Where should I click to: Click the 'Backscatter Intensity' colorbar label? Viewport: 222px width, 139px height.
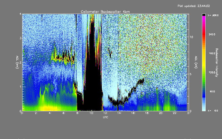[216, 63]
